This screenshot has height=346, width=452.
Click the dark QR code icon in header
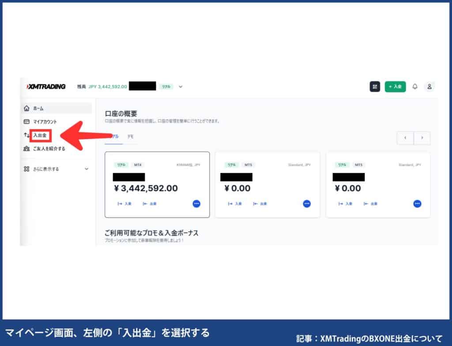375,86
